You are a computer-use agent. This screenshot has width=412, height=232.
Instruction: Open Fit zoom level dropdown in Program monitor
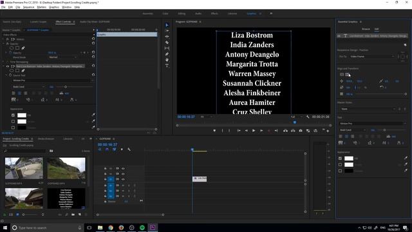pyautogui.click(x=206, y=117)
